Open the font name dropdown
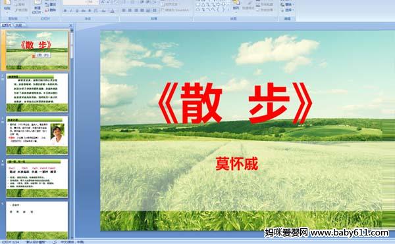 pyautogui.click(x=75, y=2)
